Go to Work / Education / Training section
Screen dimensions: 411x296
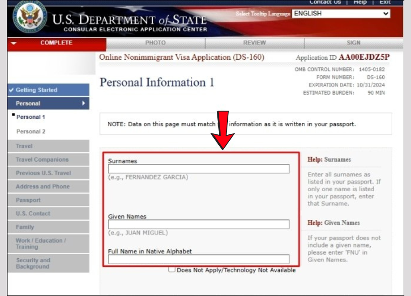pyautogui.click(x=48, y=244)
